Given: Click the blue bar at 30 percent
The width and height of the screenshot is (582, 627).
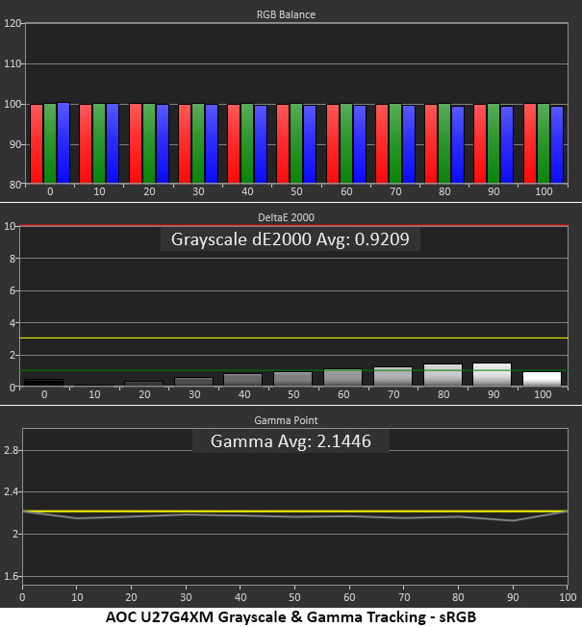Looking at the screenshot, I should pos(212,143).
